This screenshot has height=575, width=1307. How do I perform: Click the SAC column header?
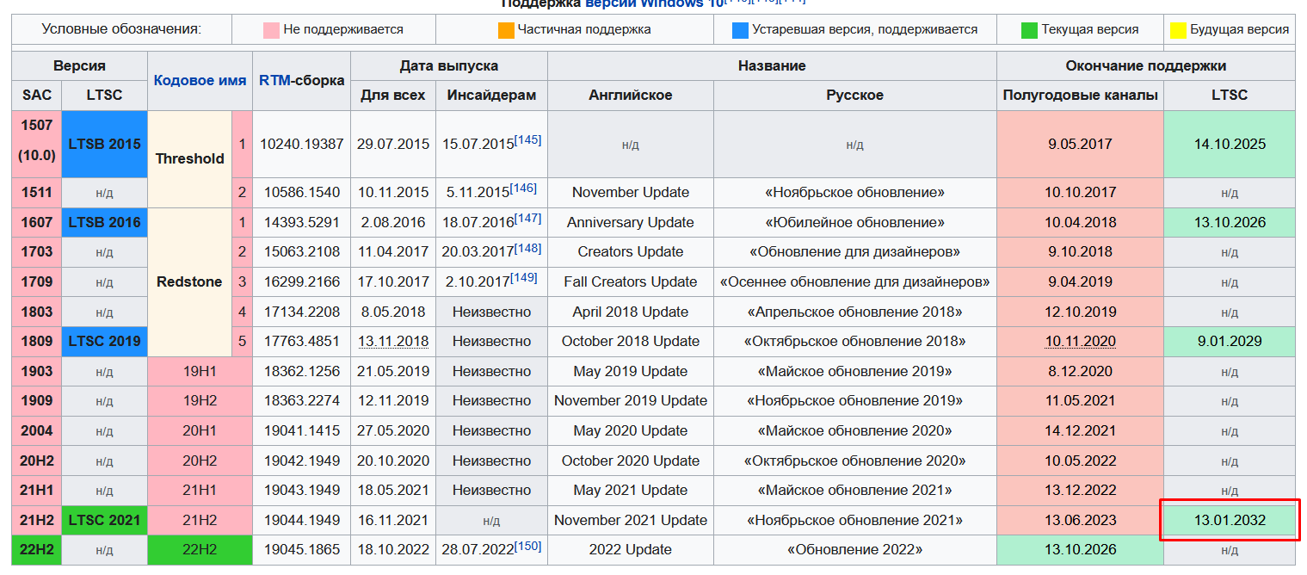tap(37, 95)
